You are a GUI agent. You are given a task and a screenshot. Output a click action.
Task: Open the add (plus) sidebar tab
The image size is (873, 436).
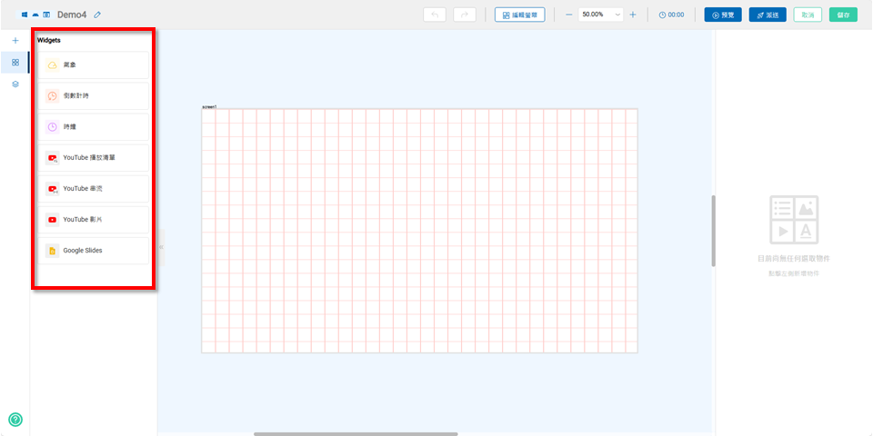tap(15, 41)
